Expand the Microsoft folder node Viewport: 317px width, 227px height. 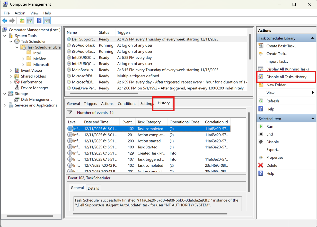point(23,65)
